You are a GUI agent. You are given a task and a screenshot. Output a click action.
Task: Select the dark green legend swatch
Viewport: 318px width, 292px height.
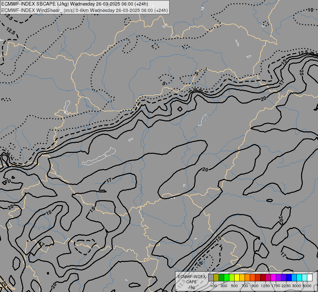click(x=222, y=278)
